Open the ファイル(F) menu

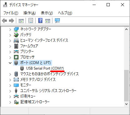(11, 13)
